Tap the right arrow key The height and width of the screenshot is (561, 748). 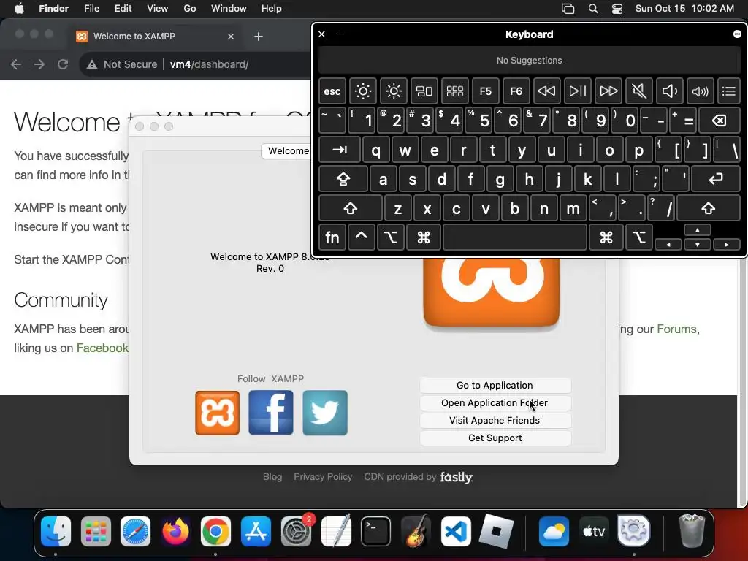(727, 244)
